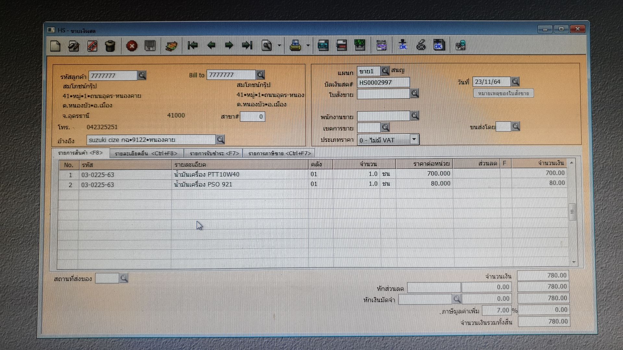Screen dimensions: 623x350
Task: Open รายการภาษีขาย <Ctrl+F7> tab
Action: coord(279,153)
